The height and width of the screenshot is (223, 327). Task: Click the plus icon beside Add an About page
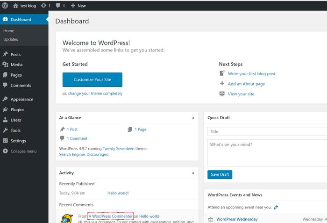click(222, 83)
